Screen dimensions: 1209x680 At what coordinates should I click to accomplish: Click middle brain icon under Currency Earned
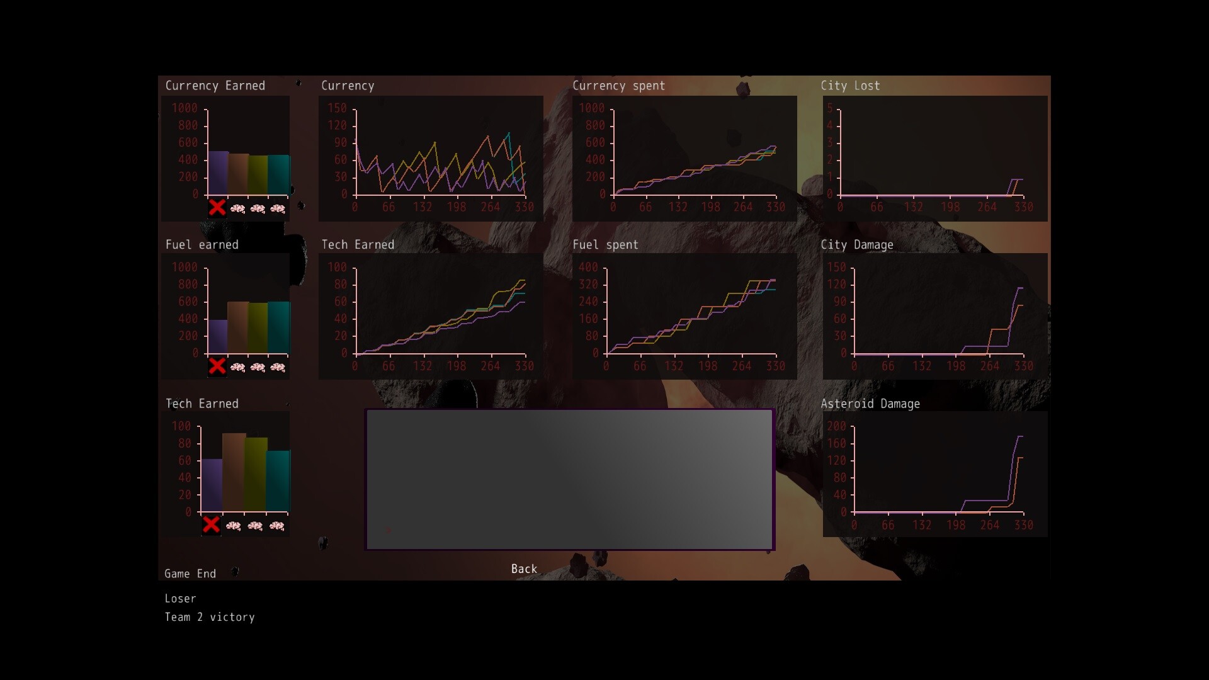pos(258,208)
